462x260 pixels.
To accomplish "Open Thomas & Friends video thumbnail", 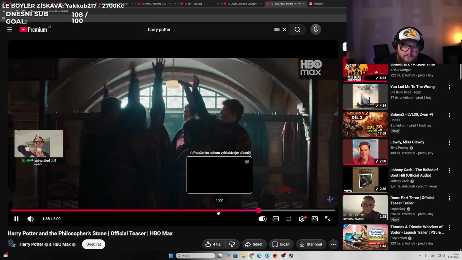I will [x=365, y=237].
